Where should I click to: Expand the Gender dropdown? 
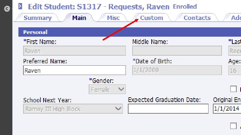tap(107, 89)
